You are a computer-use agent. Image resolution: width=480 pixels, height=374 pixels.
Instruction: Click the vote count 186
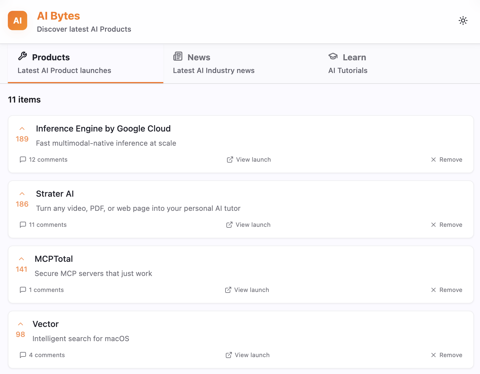tap(22, 204)
